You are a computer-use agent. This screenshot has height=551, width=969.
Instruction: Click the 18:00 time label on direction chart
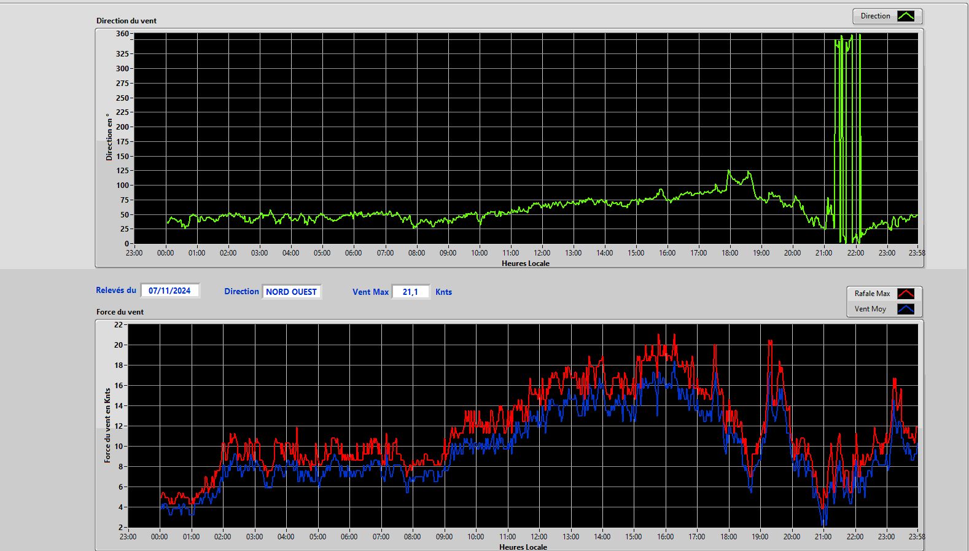point(730,253)
